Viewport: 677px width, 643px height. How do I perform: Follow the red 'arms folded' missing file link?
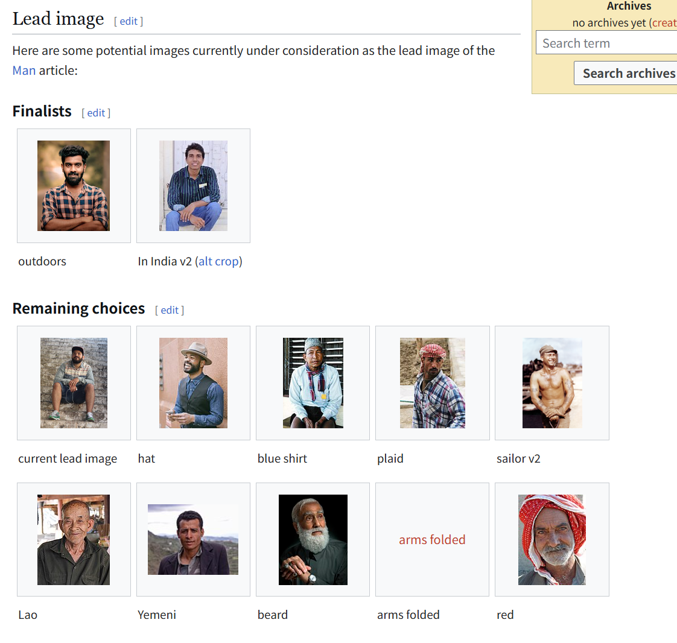pyautogui.click(x=432, y=539)
